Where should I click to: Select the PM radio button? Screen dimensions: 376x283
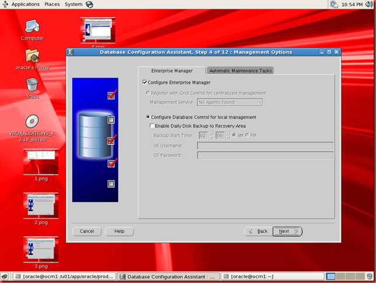pyautogui.click(x=247, y=135)
